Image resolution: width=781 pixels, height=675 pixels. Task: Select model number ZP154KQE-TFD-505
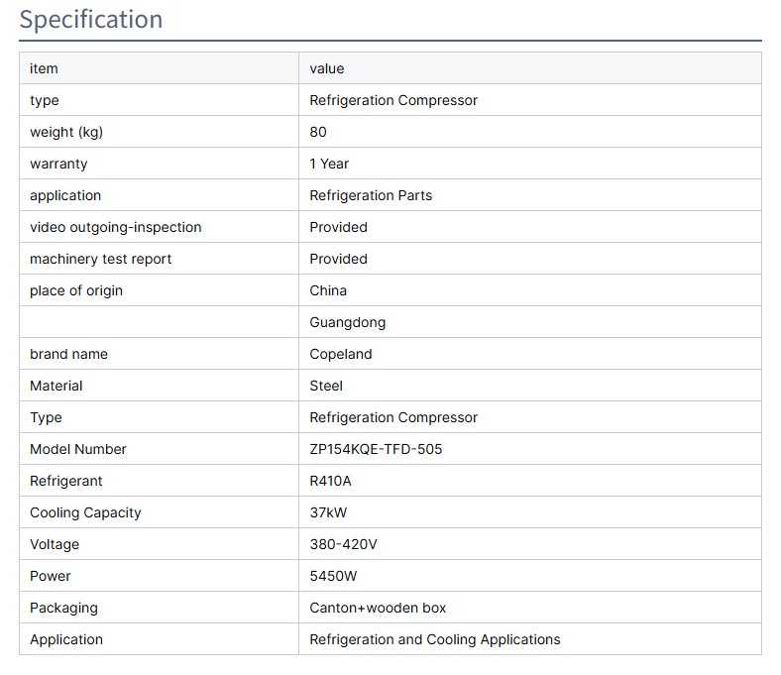tap(376, 449)
